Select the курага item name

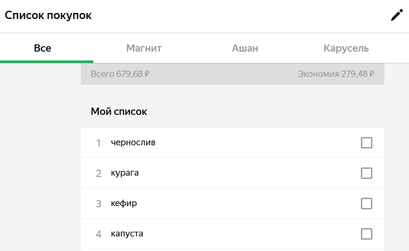(125, 173)
